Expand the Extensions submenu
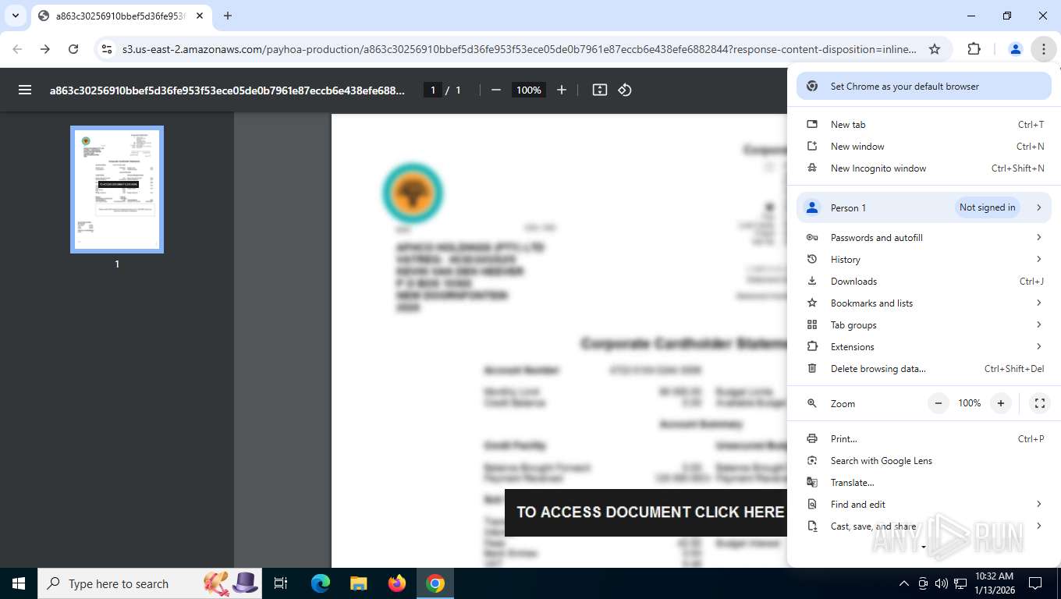 click(x=924, y=347)
